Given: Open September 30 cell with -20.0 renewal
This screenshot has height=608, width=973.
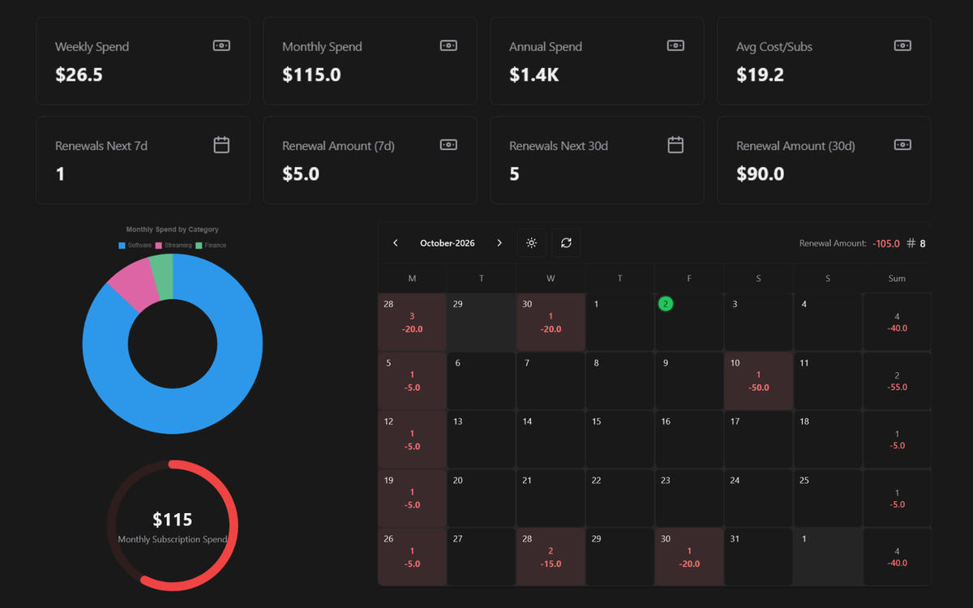Looking at the screenshot, I should pos(551,322).
